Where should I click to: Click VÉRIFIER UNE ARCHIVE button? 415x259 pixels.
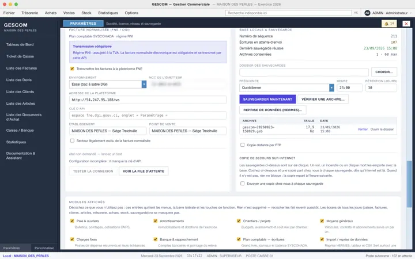[x=323, y=99]
